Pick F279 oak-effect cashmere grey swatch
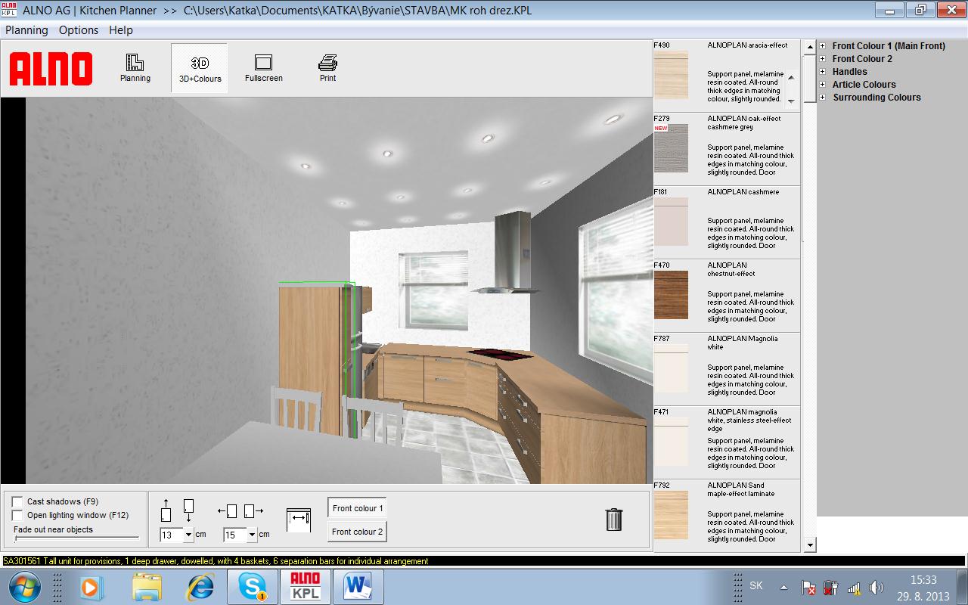968x605 pixels. point(671,148)
